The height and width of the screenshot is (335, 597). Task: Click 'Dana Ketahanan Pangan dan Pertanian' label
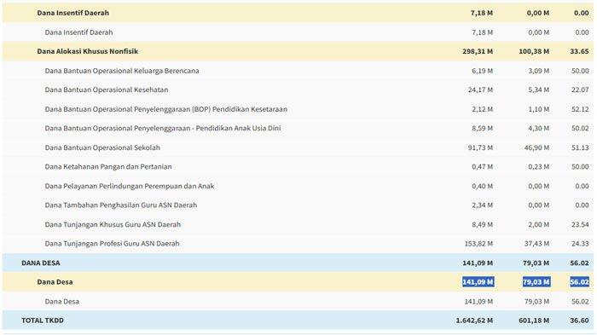pos(108,166)
